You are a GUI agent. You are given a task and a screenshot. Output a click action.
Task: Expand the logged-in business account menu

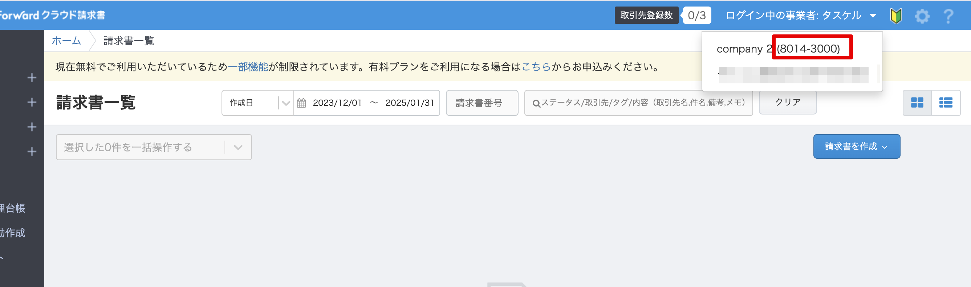click(x=800, y=16)
